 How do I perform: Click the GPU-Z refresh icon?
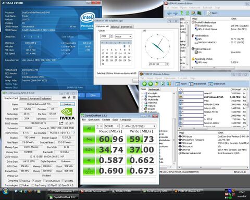point(69,97)
